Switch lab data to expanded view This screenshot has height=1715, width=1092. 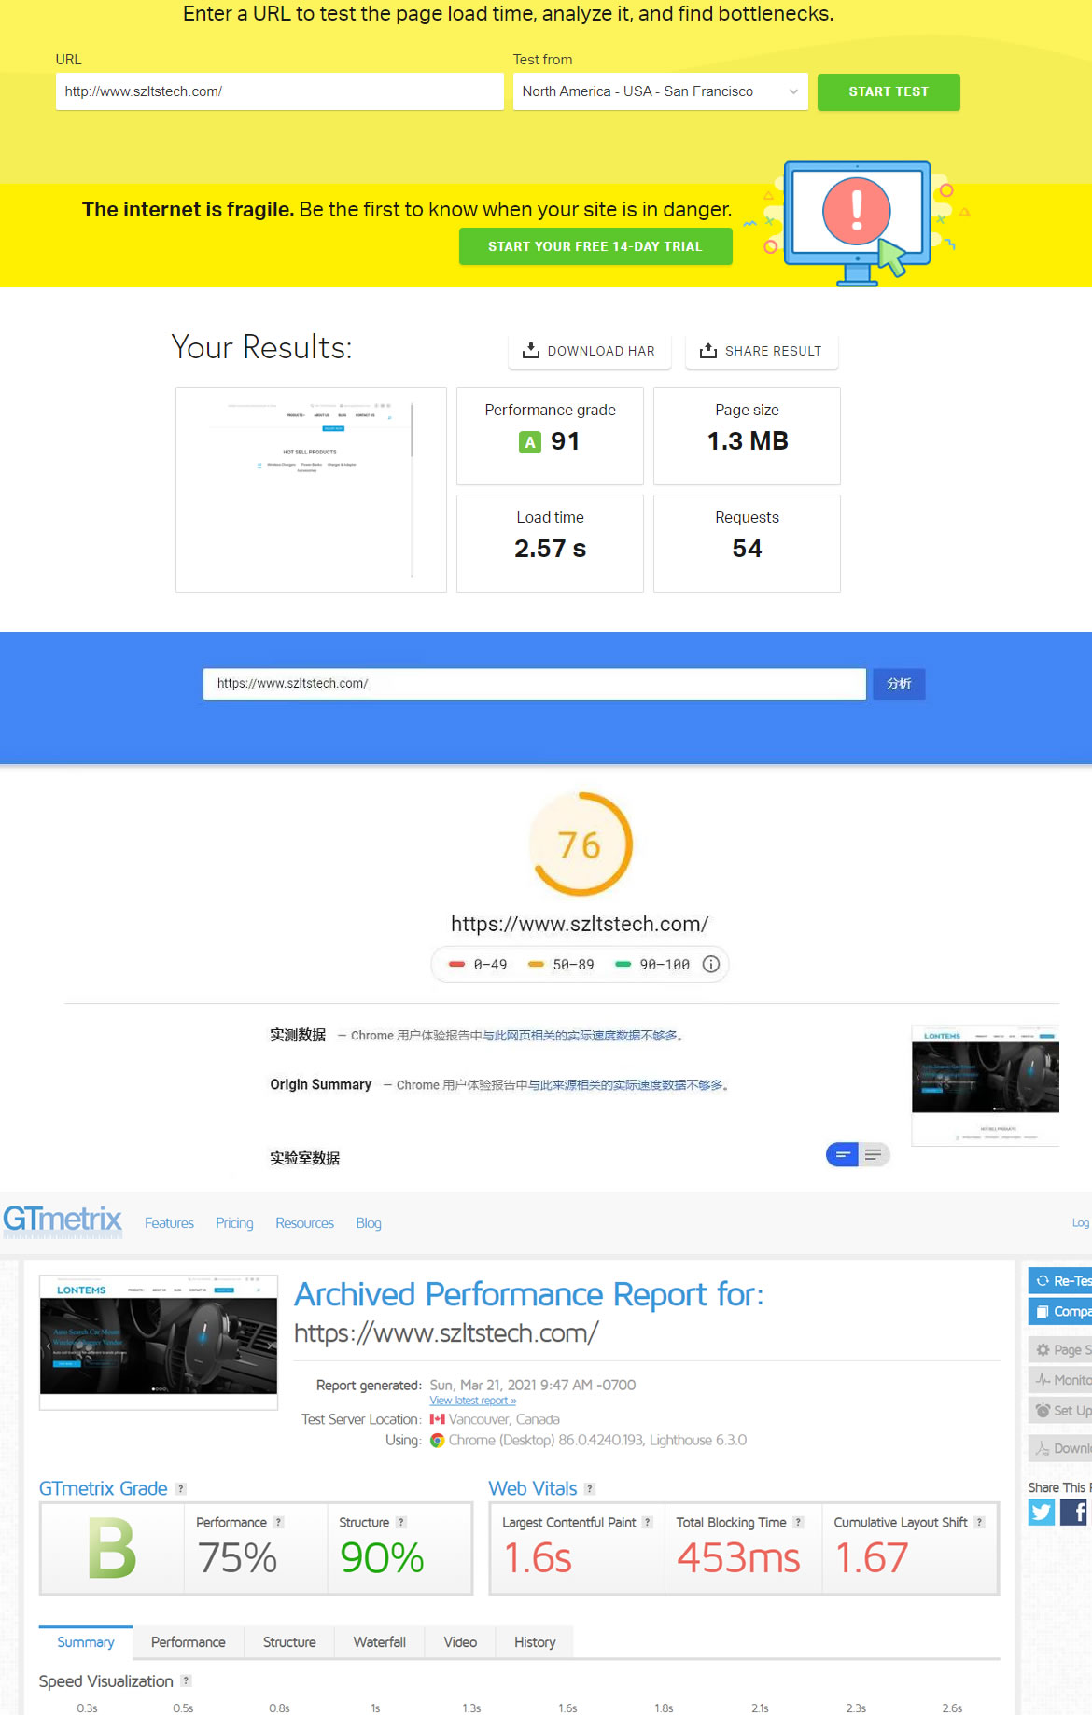pyautogui.click(x=874, y=1155)
